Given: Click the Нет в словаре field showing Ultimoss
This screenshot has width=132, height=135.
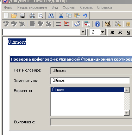Looking at the screenshot, I should click(91, 70).
